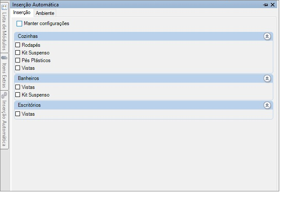Open the Itens Extras side tab

[x=4, y=72]
